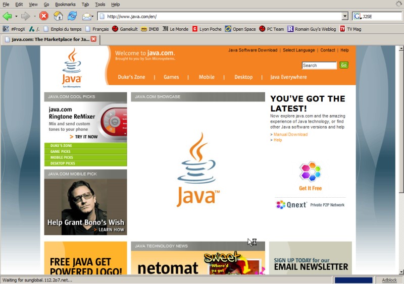Open the Le Monde bookmark
The width and height of the screenshot is (404, 284).
point(175,29)
